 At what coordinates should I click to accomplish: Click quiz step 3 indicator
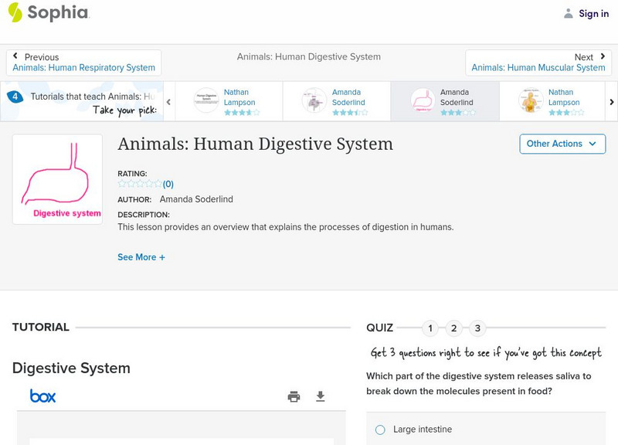(x=477, y=328)
